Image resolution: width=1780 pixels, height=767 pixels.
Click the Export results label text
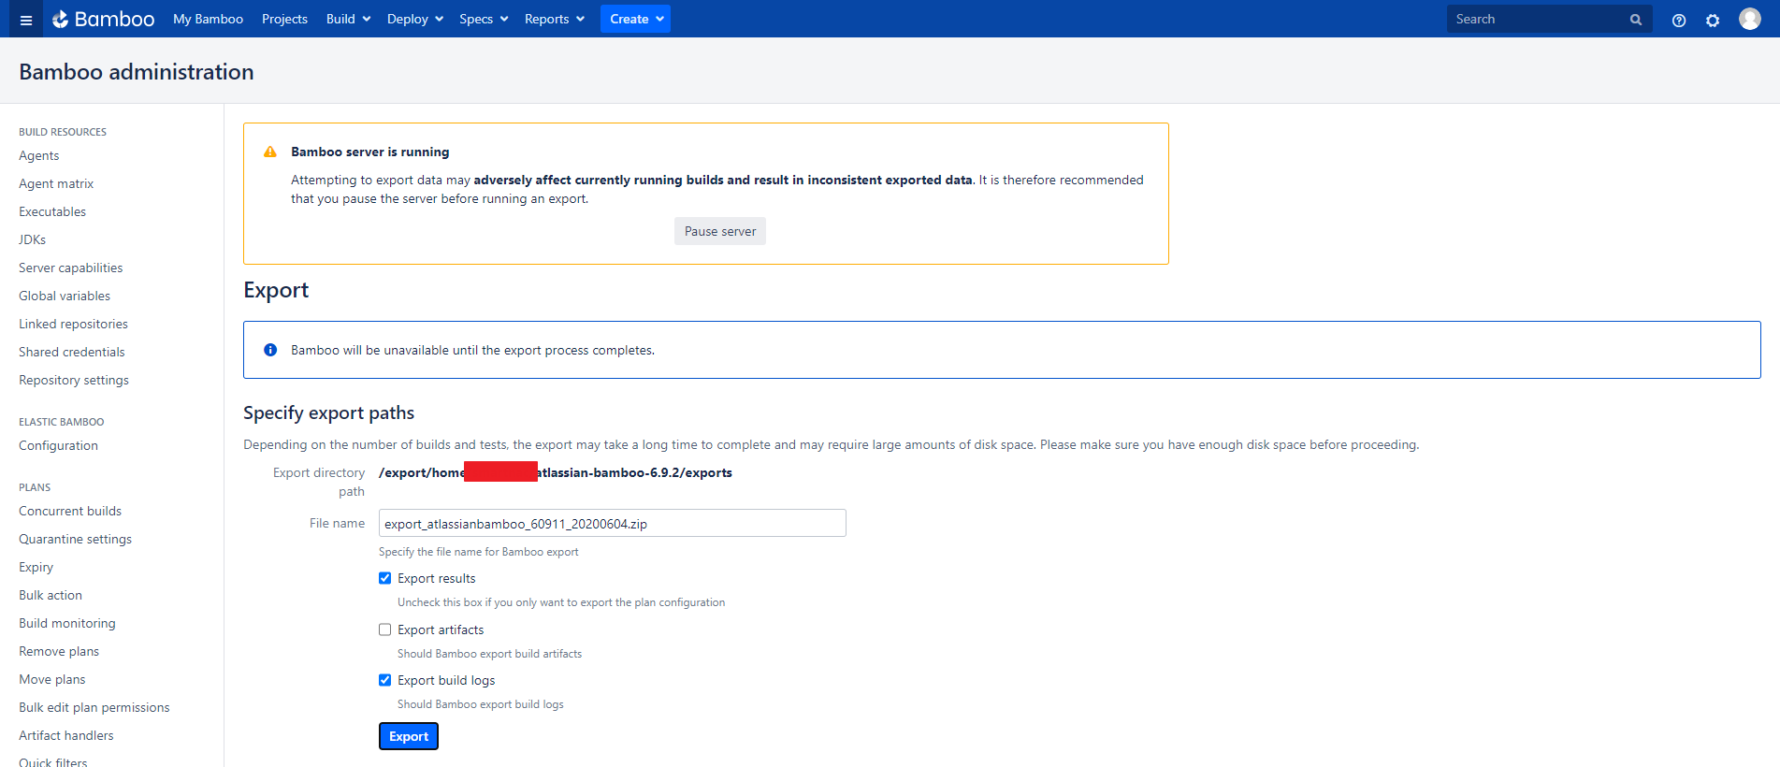(437, 578)
